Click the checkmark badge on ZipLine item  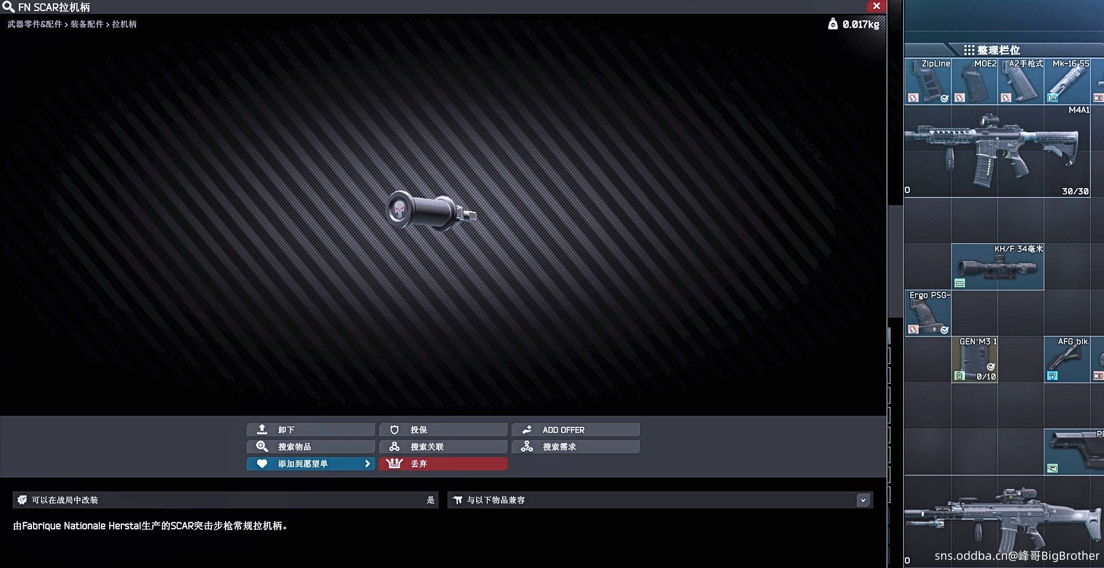944,98
